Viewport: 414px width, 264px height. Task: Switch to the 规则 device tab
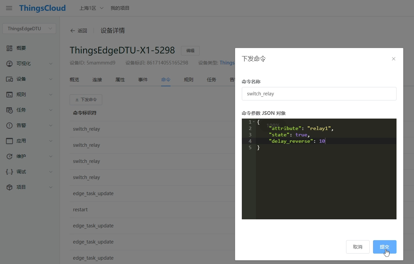point(189,80)
